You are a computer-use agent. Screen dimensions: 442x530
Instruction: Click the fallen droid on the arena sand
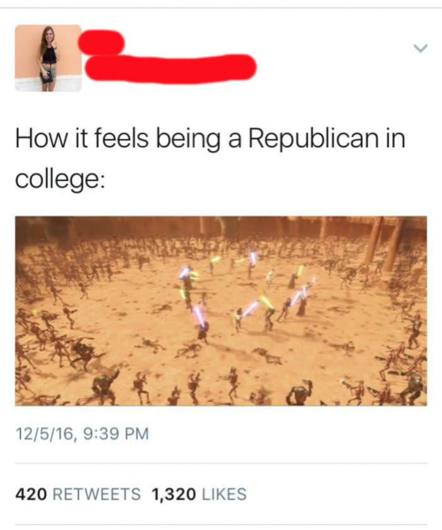point(189,351)
